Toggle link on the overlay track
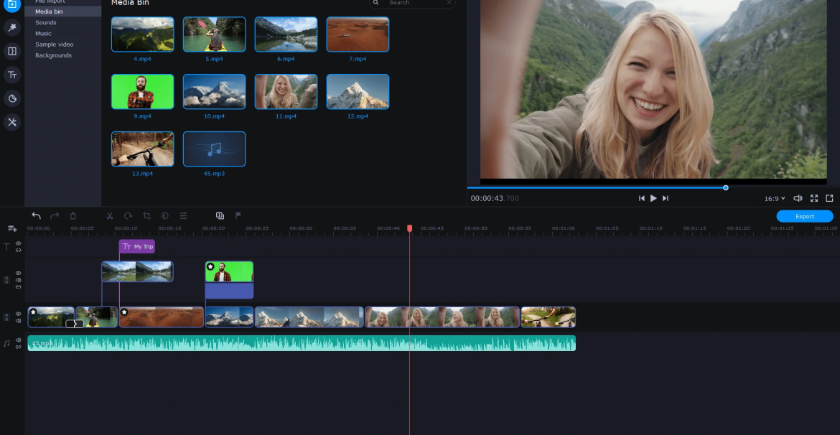Screen dimensions: 840x435 tap(18, 286)
